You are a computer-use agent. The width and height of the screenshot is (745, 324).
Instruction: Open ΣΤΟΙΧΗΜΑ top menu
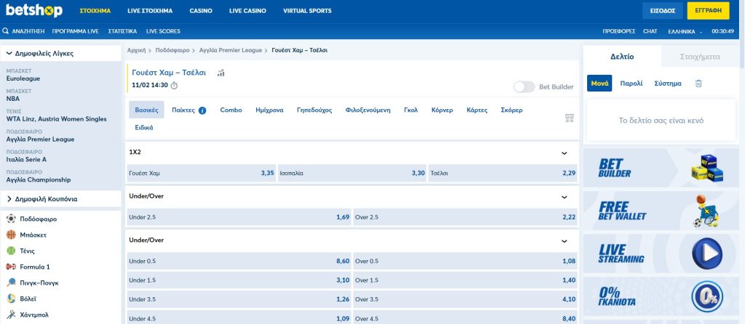tap(95, 10)
